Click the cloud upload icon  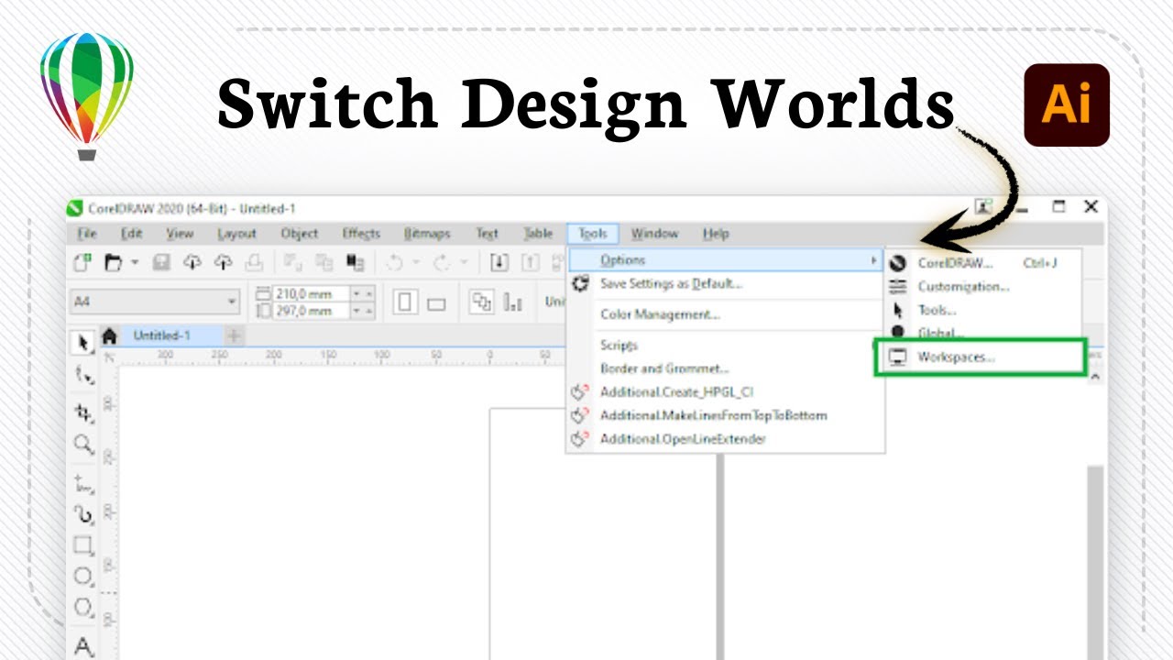pos(223,263)
